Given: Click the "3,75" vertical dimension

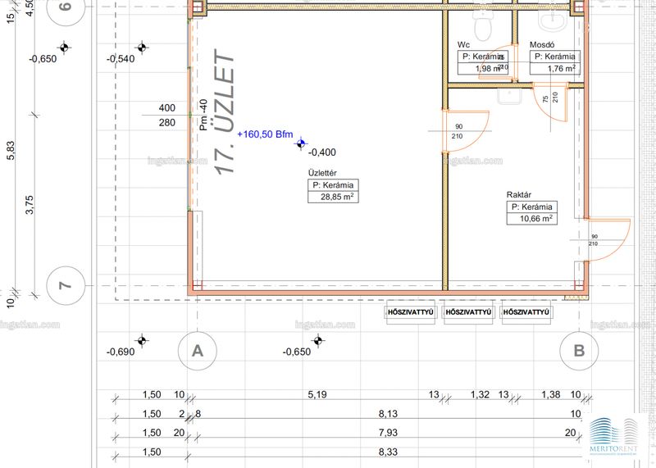Looking at the screenshot, I should [30, 205].
